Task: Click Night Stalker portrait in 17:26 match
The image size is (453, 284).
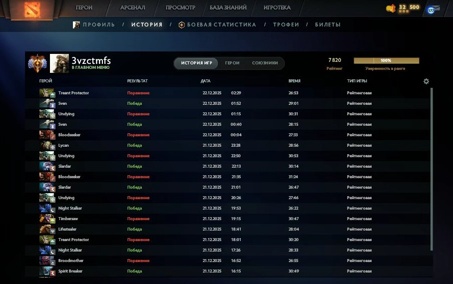Action: click(47, 250)
